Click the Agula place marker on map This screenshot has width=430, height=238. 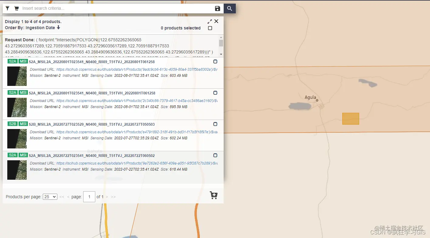point(317,100)
